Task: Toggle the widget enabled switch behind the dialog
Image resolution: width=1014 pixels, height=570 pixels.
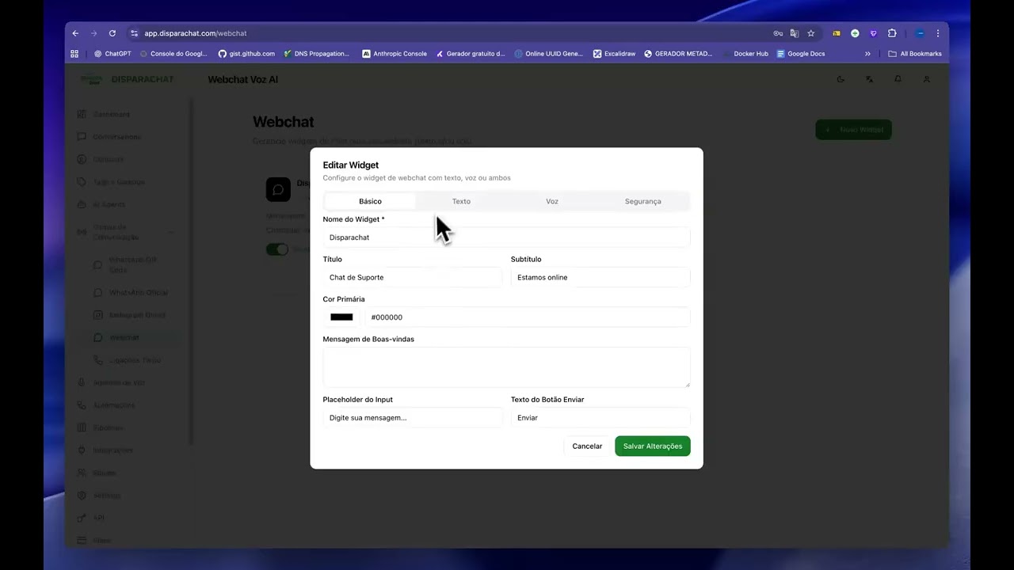Action: point(277,249)
